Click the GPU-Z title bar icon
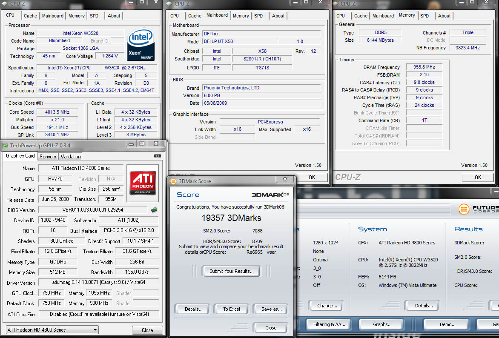The height and width of the screenshot is (338, 499). tap(5, 146)
